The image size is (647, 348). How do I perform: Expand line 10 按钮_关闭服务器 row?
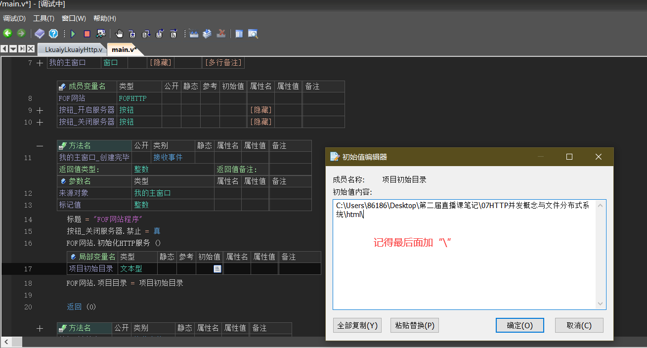click(40, 122)
